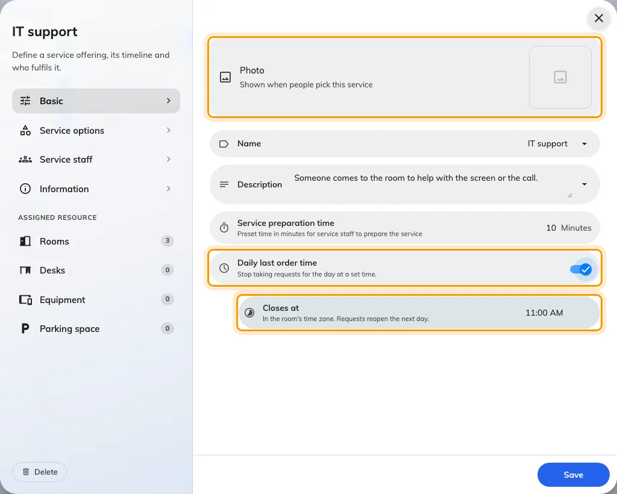Click the Rooms door icon
The image size is (617, 494).
coord(25,241)
